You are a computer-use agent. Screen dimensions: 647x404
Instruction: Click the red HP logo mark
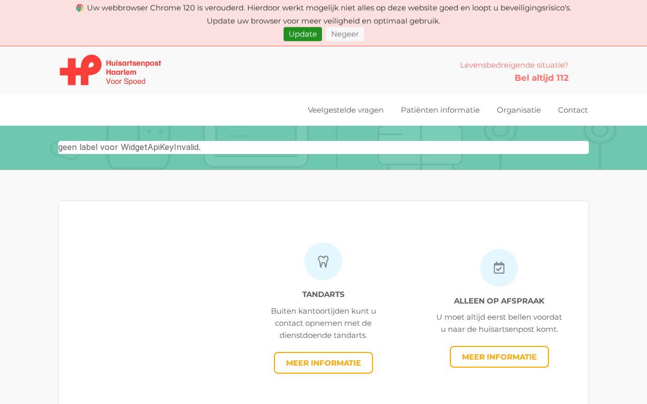[x=81, y=70]
